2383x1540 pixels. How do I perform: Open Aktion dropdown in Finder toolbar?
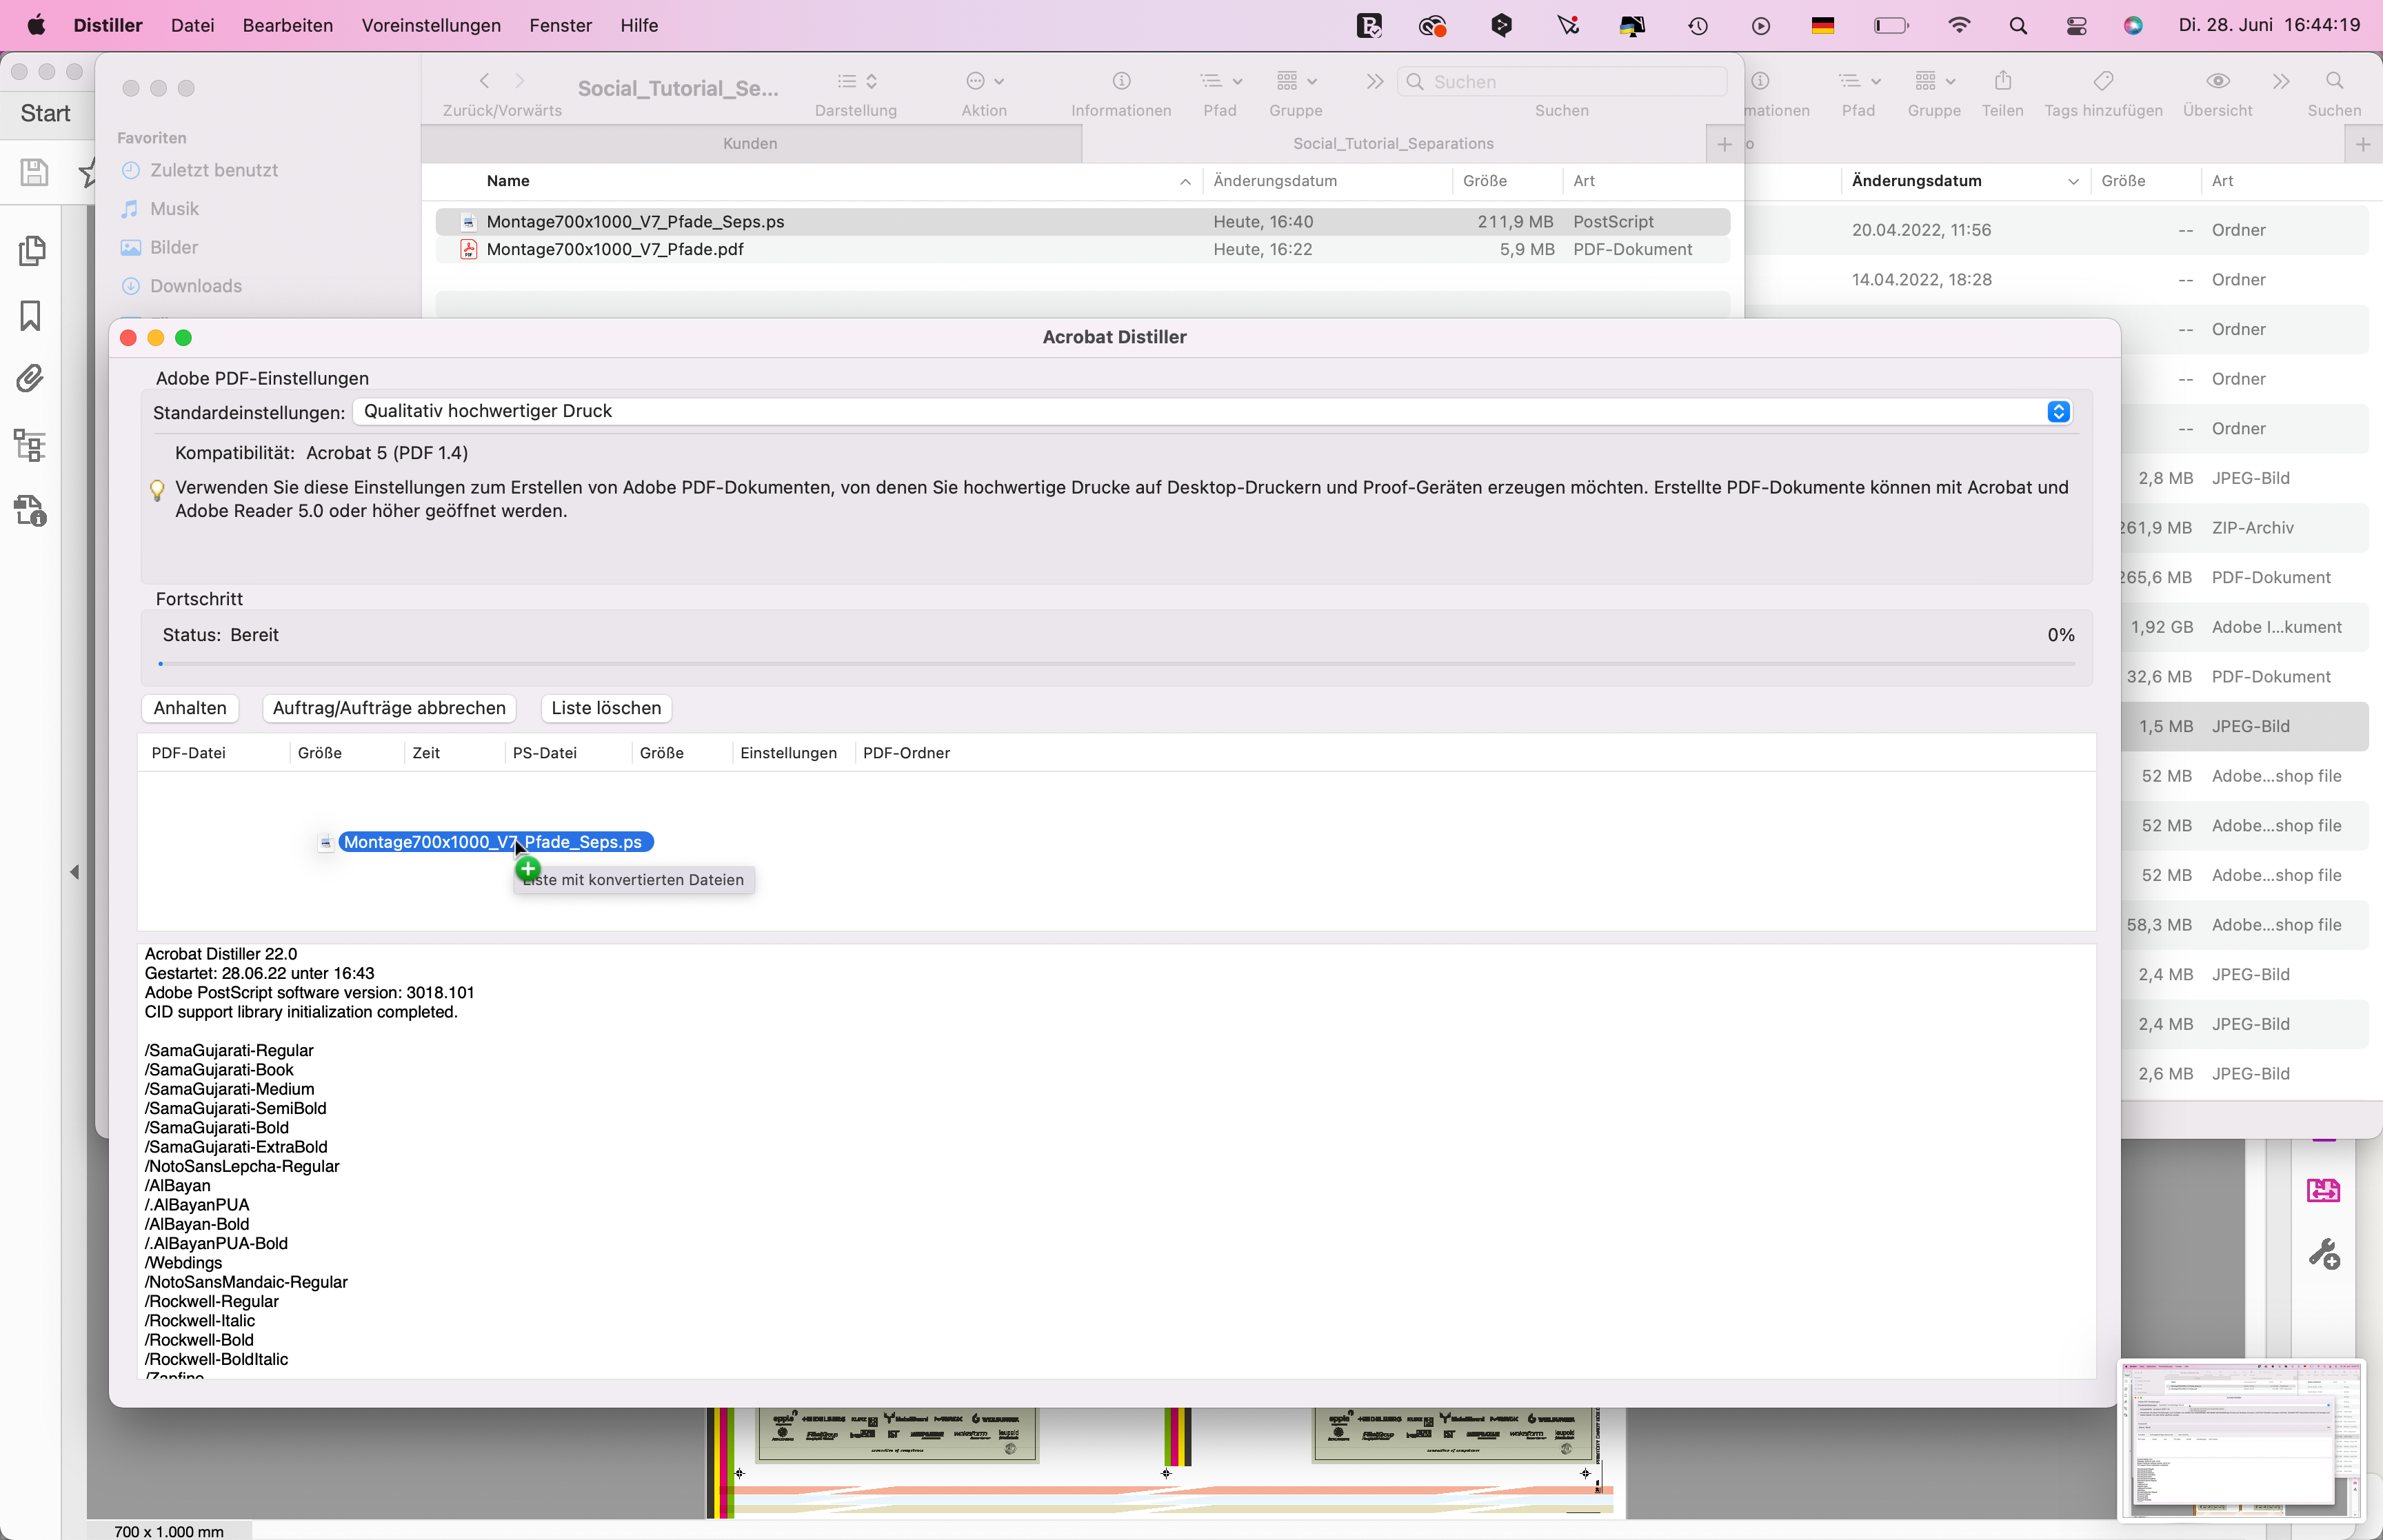(x=985, y=81)
